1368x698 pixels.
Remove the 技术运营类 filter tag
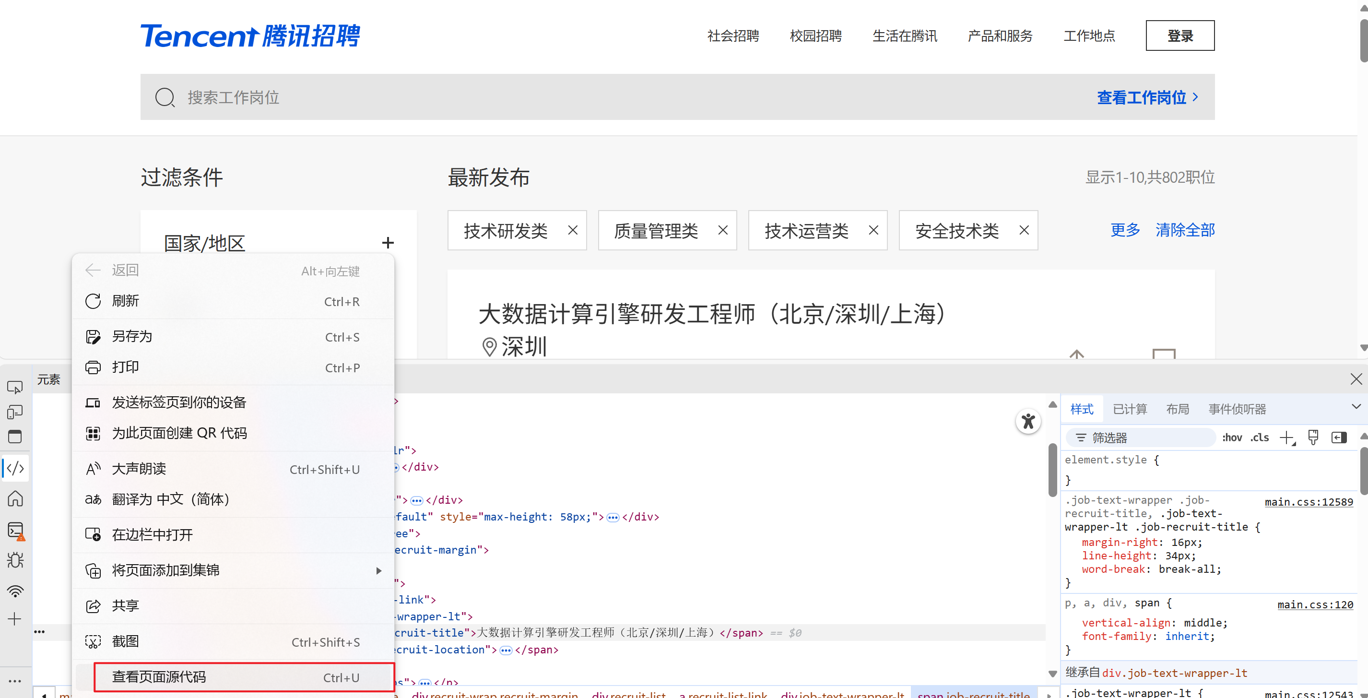(x=873, y=230)
